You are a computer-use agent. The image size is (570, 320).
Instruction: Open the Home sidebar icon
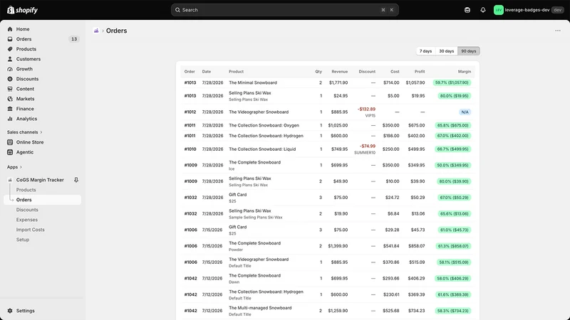10,29
